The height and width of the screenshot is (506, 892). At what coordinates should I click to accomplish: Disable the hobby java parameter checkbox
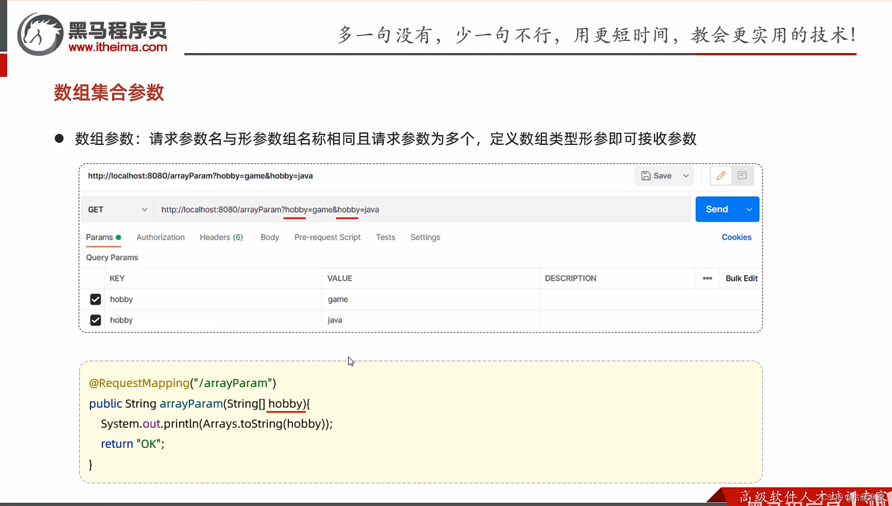(95, 320)
